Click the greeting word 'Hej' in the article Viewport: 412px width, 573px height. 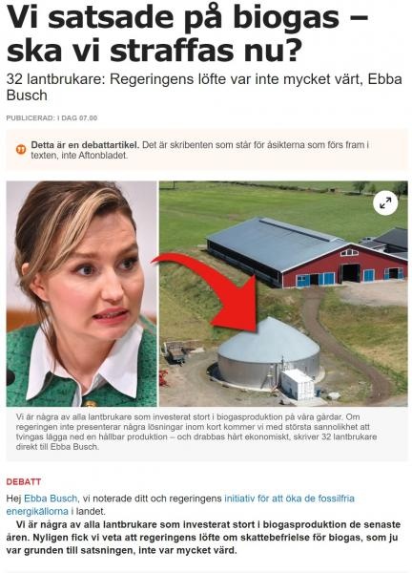pos(14,499)
